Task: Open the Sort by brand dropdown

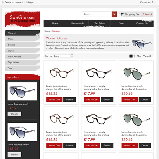Action: (x=63, y=56)
